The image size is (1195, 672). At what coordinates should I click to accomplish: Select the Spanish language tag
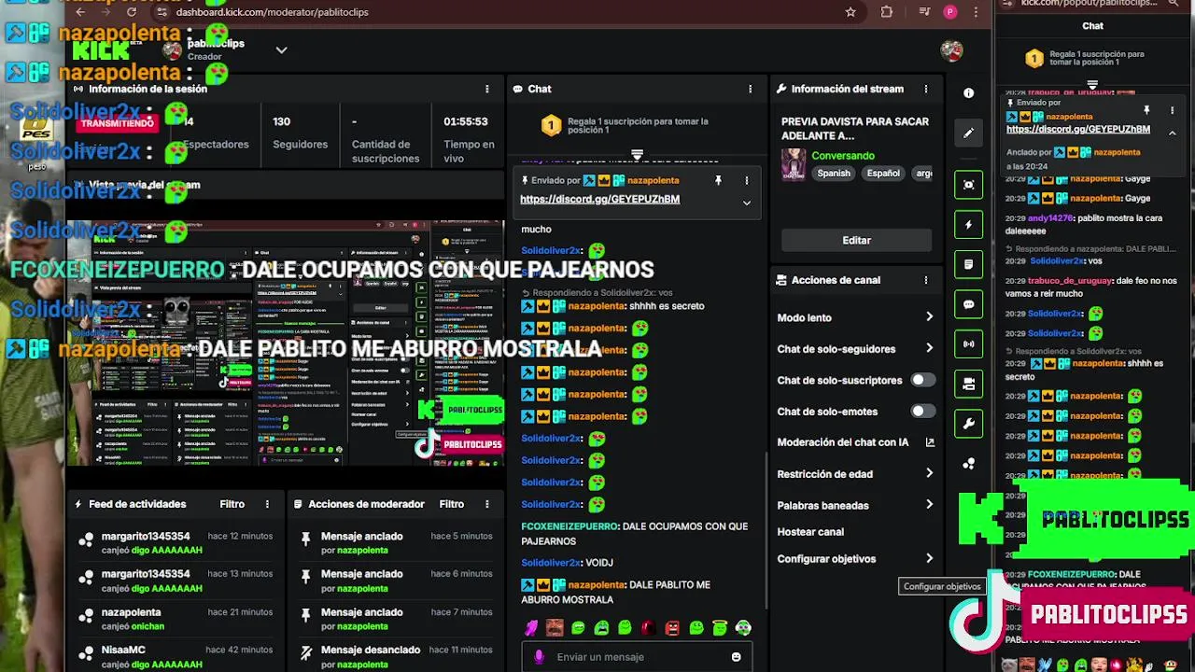pyautogui.click(x=834, y=174)
